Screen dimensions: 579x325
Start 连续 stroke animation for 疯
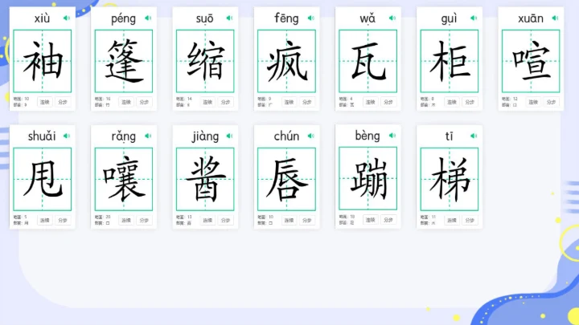pos(289,102)
